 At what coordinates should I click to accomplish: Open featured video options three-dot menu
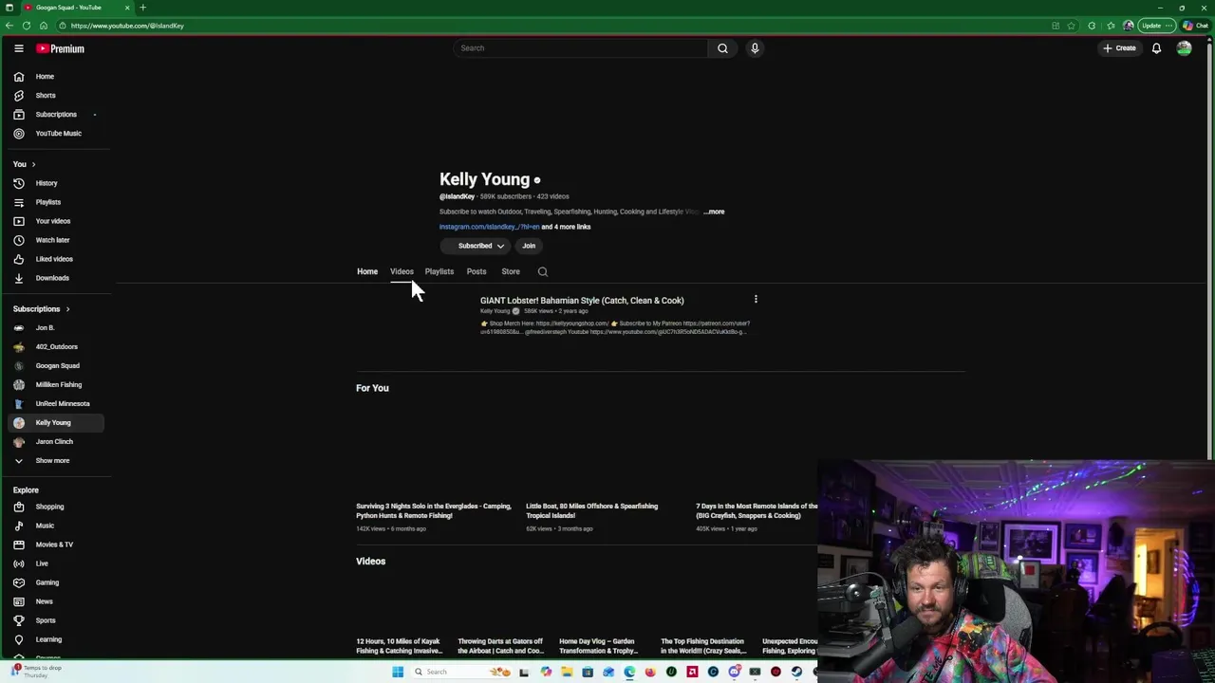click(x=756, y=300)
